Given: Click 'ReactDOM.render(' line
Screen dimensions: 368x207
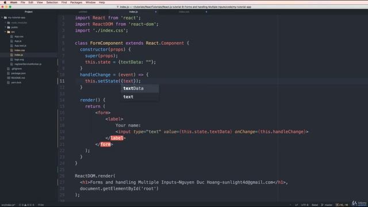Looking at the screenshot, I should tap(95, 176).
